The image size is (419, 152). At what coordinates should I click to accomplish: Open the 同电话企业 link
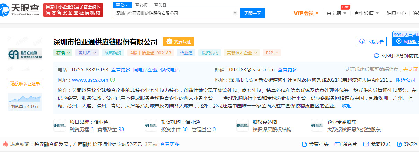click(x=146, y=70)
